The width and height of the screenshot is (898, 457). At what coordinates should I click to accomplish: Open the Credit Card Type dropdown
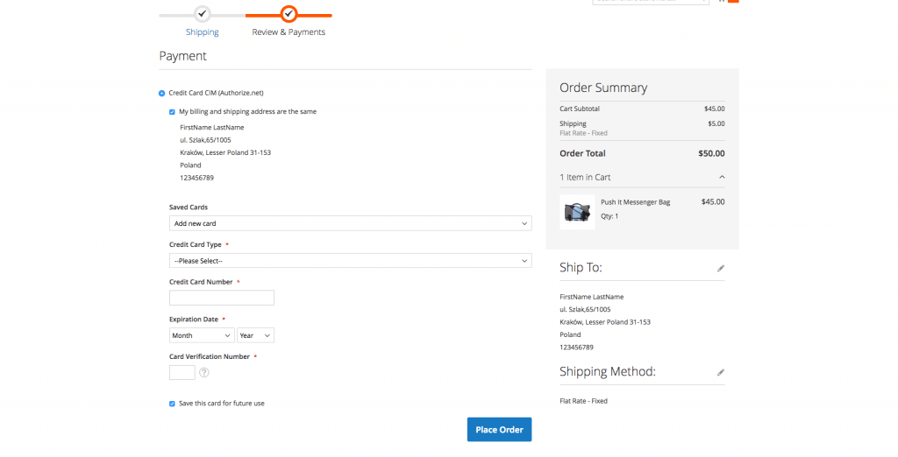(350, 261)
